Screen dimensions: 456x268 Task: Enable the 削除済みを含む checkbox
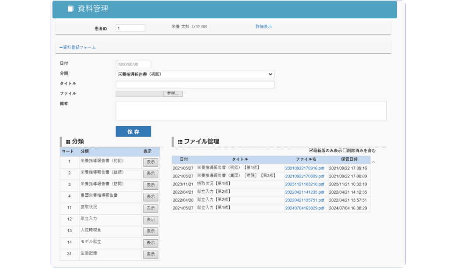pos(345,150)
